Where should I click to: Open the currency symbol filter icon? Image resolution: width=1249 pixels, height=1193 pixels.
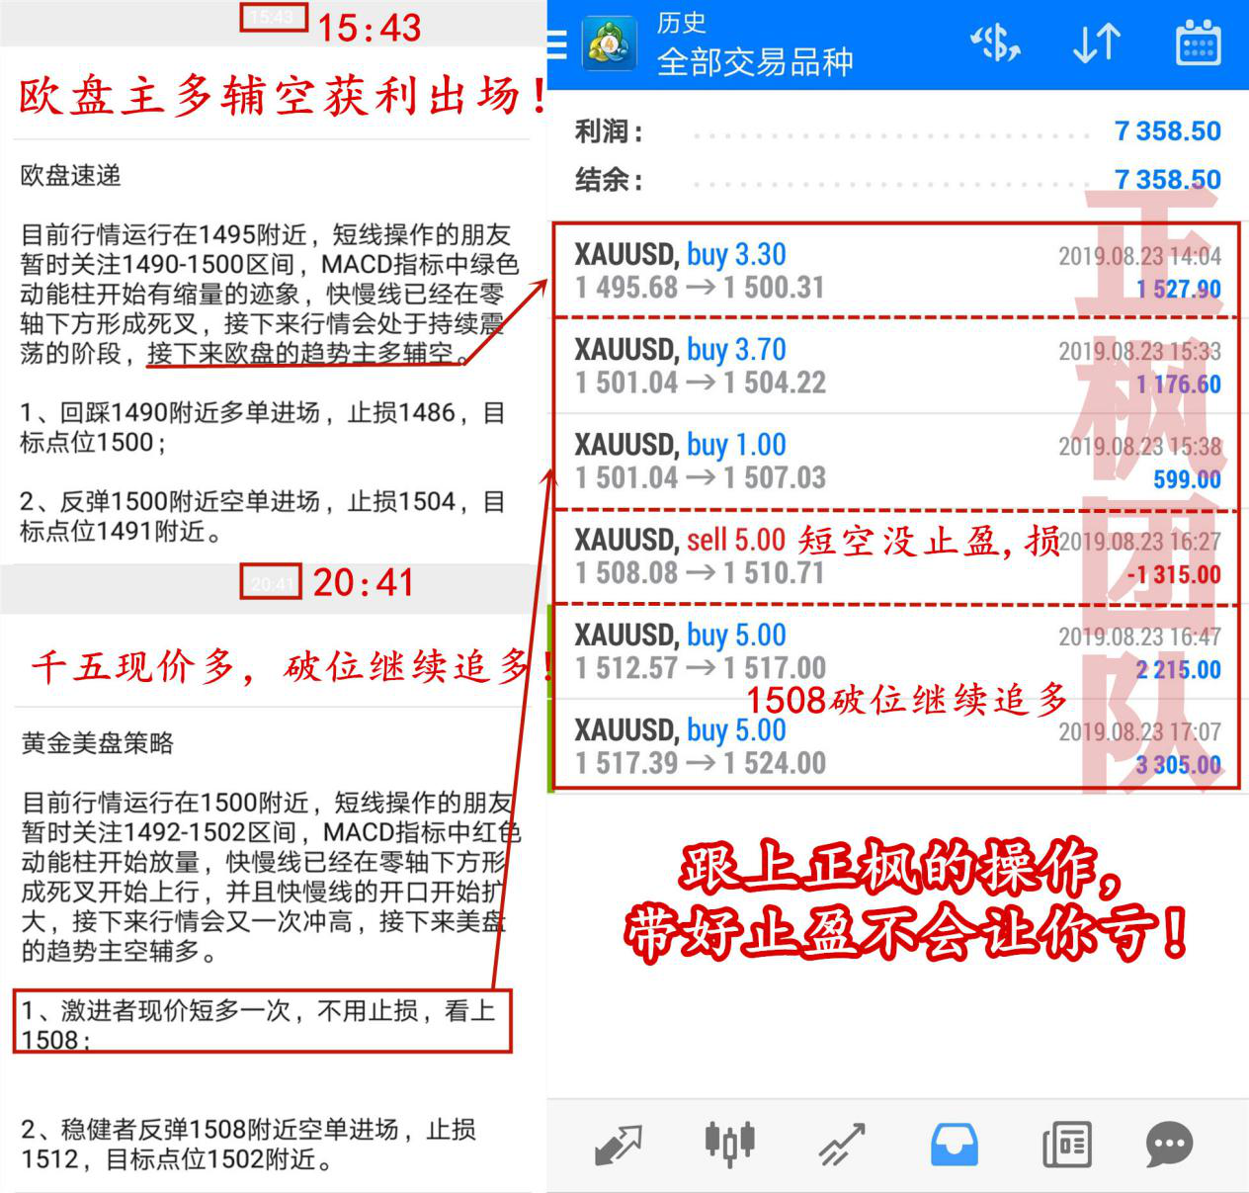(995, 43)
